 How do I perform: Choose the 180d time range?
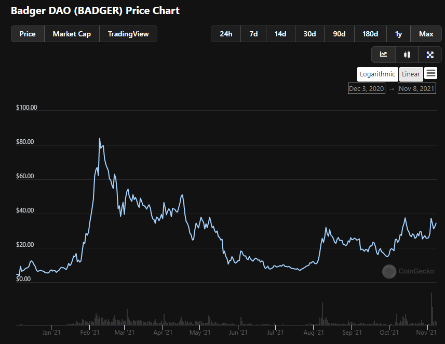pos(370,34)
